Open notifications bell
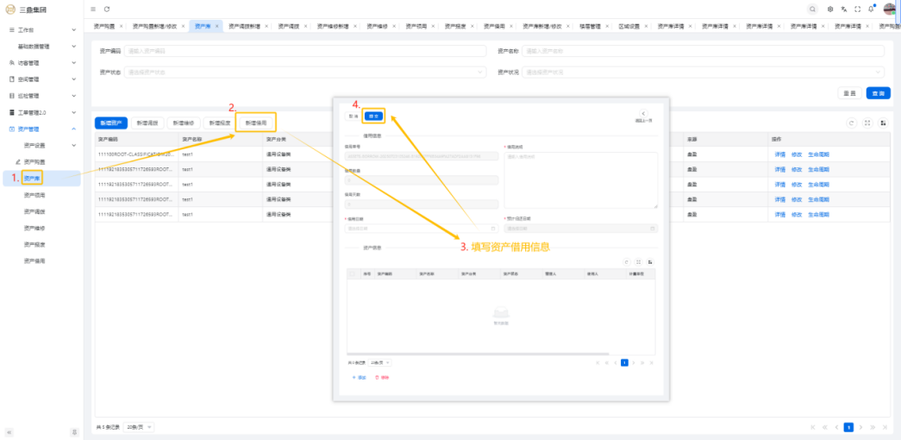Viewport: 901px width, 440px height. (871, 9)
